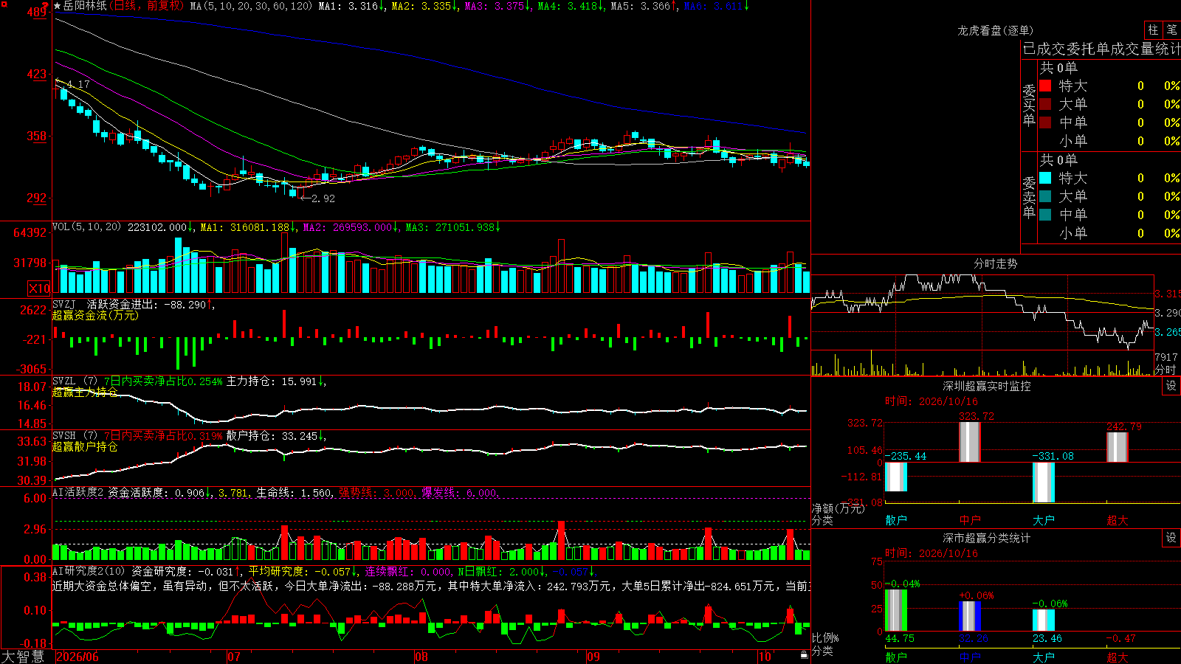The height and width of the screenshot is (664, 1181).
Task: Click the teal 中单 sell-order swatch
Action: tap(1045, 215)
